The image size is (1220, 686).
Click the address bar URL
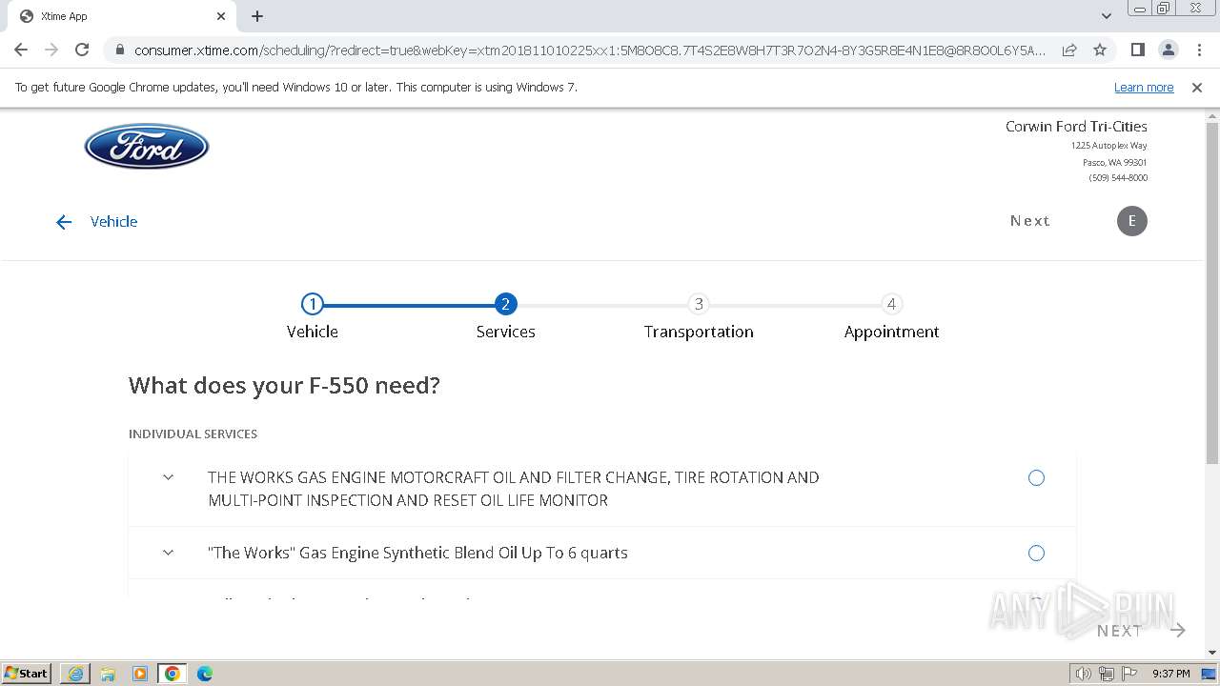pos(589,50)
